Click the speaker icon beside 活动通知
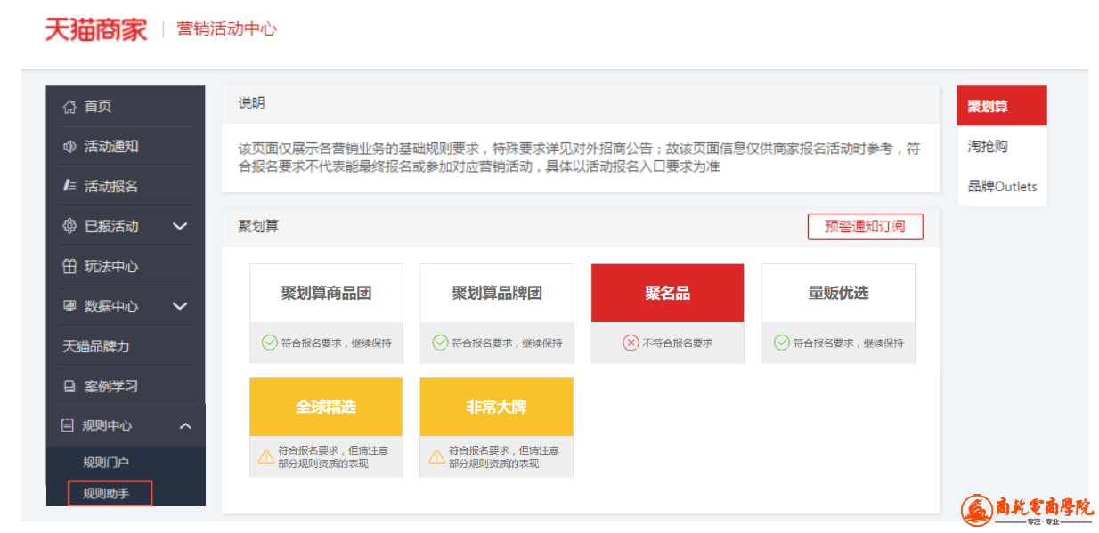Screen dimensions: 1099x533 [x=69, y=147]
